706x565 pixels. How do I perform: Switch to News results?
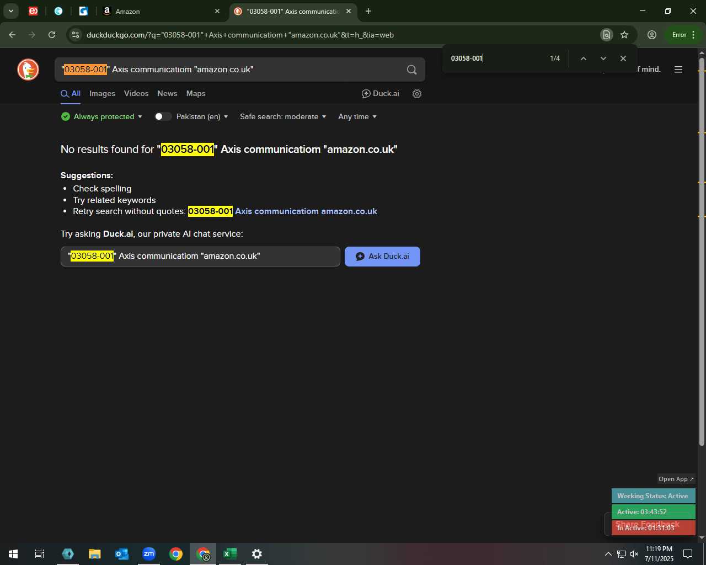tap(167, 94)
